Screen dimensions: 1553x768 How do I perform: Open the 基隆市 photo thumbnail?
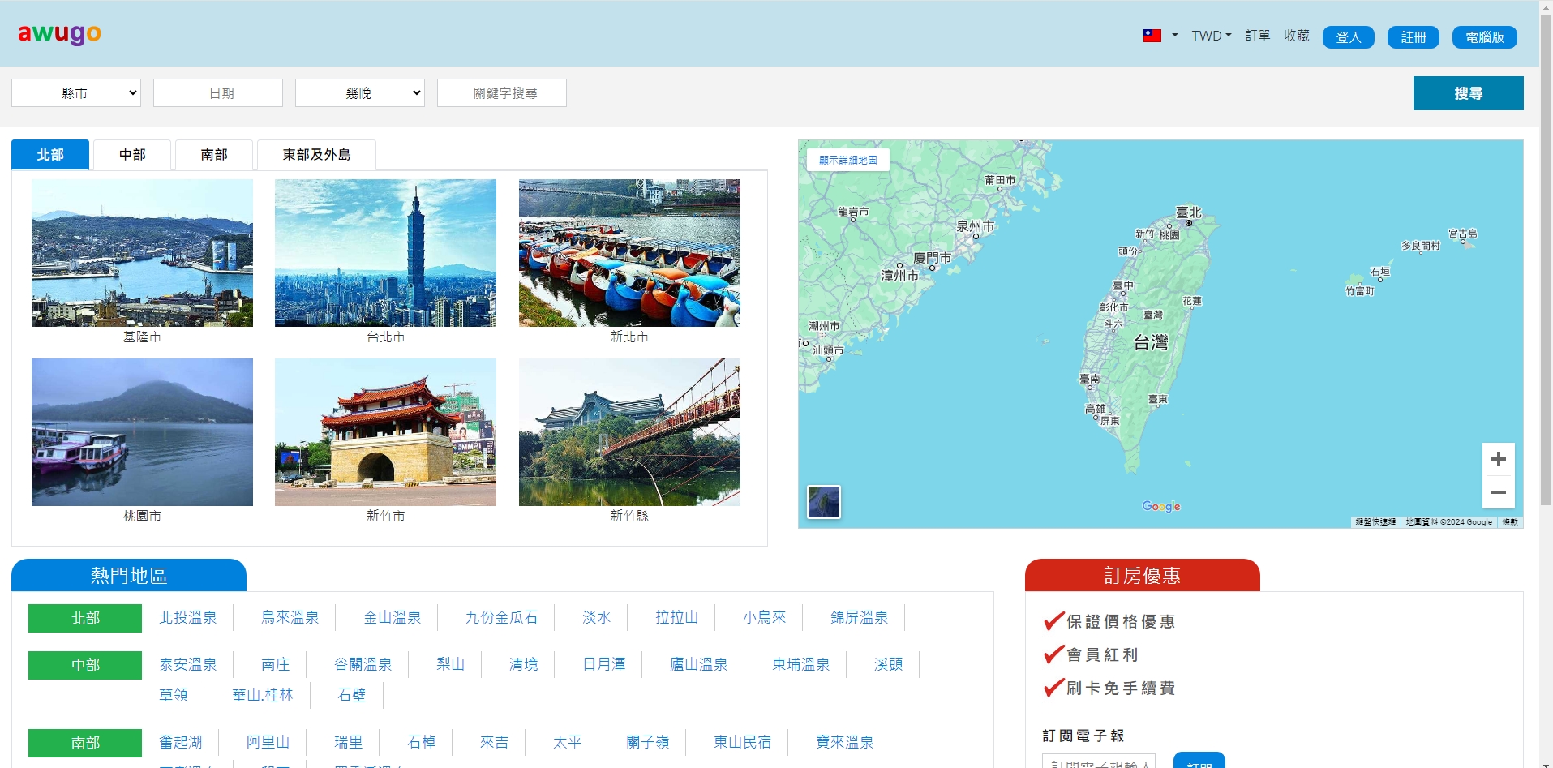tap(142, 253)
